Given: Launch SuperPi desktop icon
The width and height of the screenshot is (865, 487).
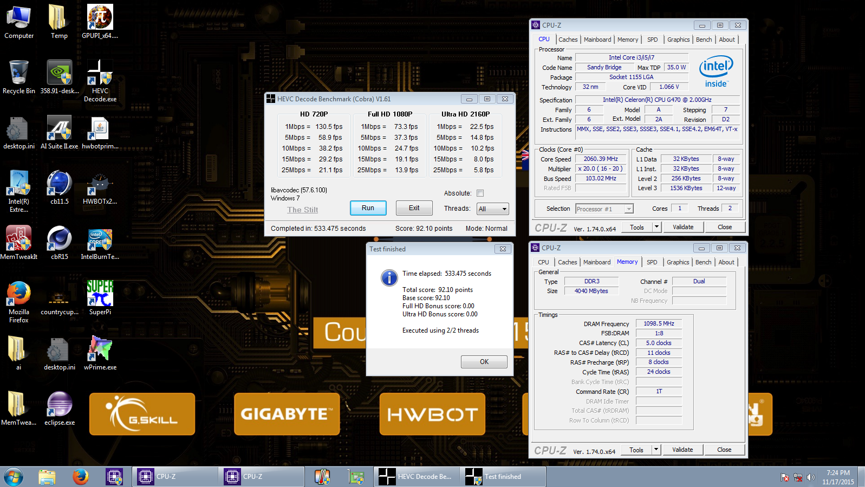Looking at the screenshot, I should tap(100, 298).
